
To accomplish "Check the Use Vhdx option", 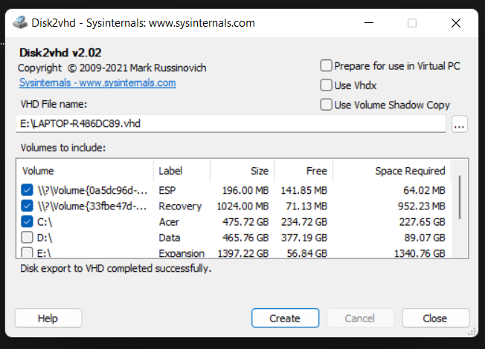I will point(326,85).
